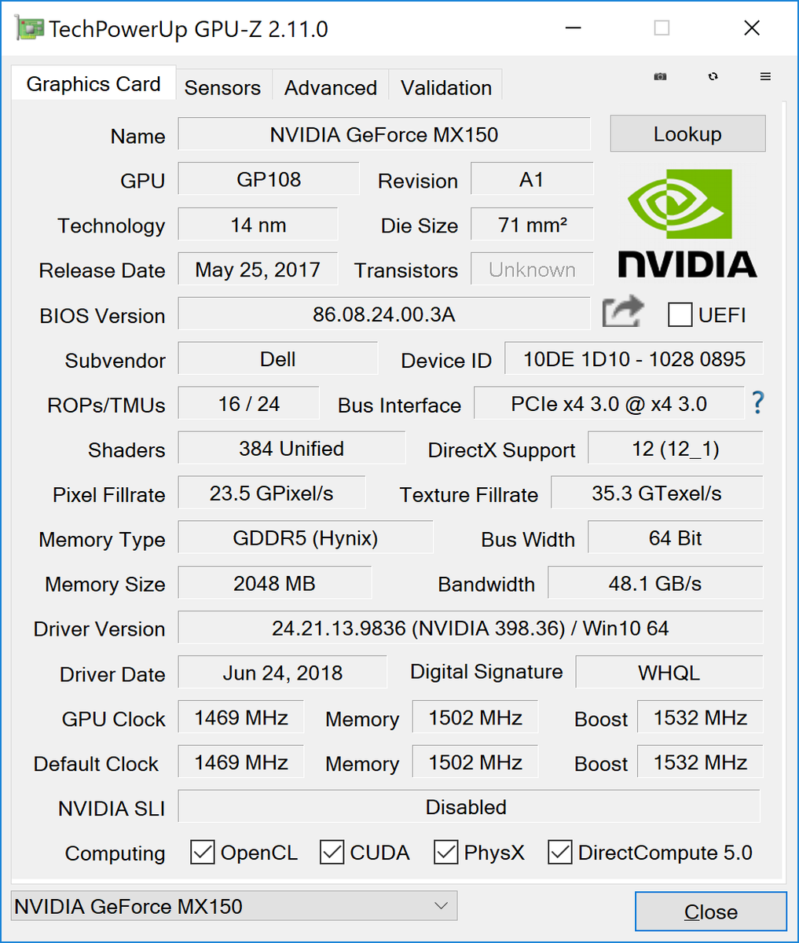This screenshot has width=799, height=943.
Task: Click the GPU-Z title bar app icon
Action: [29, 29]
